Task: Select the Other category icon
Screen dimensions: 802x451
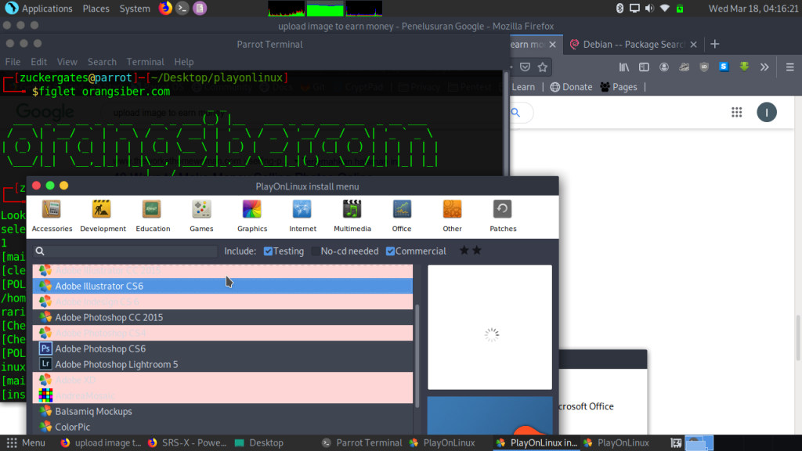Action: click(x=452, y=216)
